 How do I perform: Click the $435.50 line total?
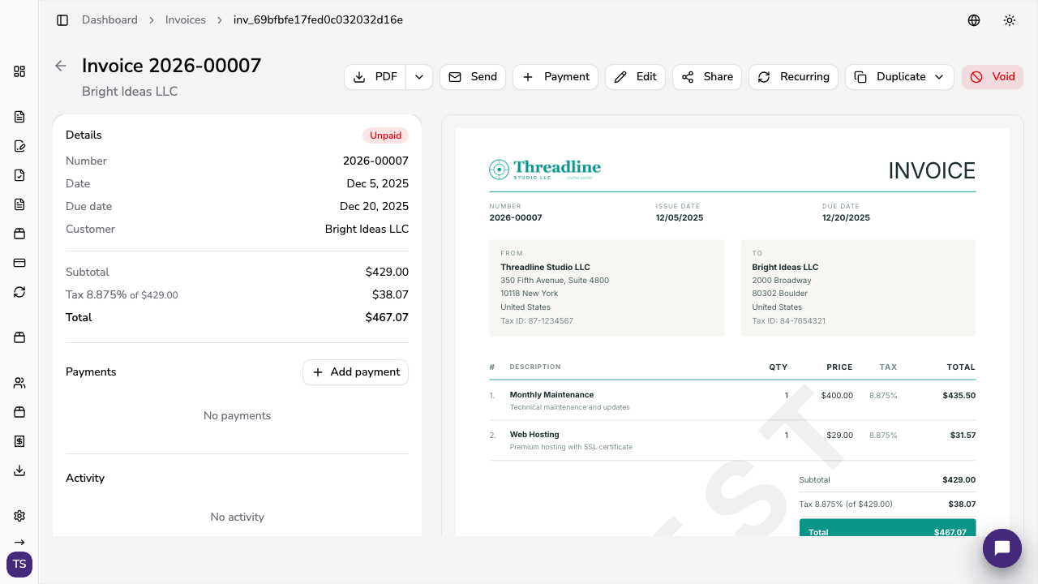click(959, 396)
